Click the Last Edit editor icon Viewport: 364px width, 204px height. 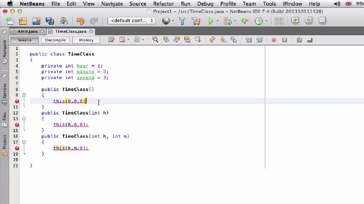pyautogui.click(x=111, y=40)
